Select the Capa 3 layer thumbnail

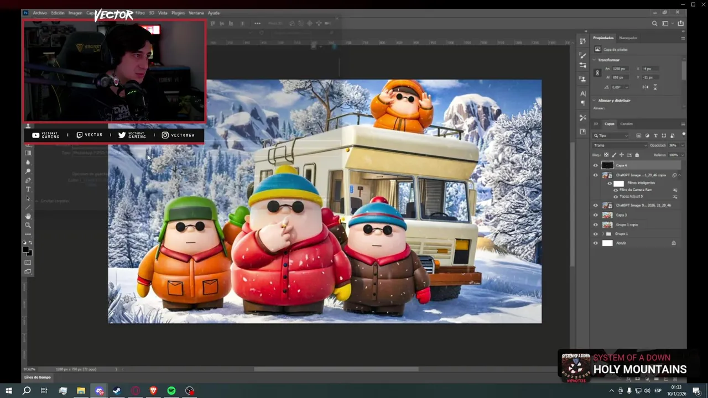pyautogui.click(x=607, y=215)
